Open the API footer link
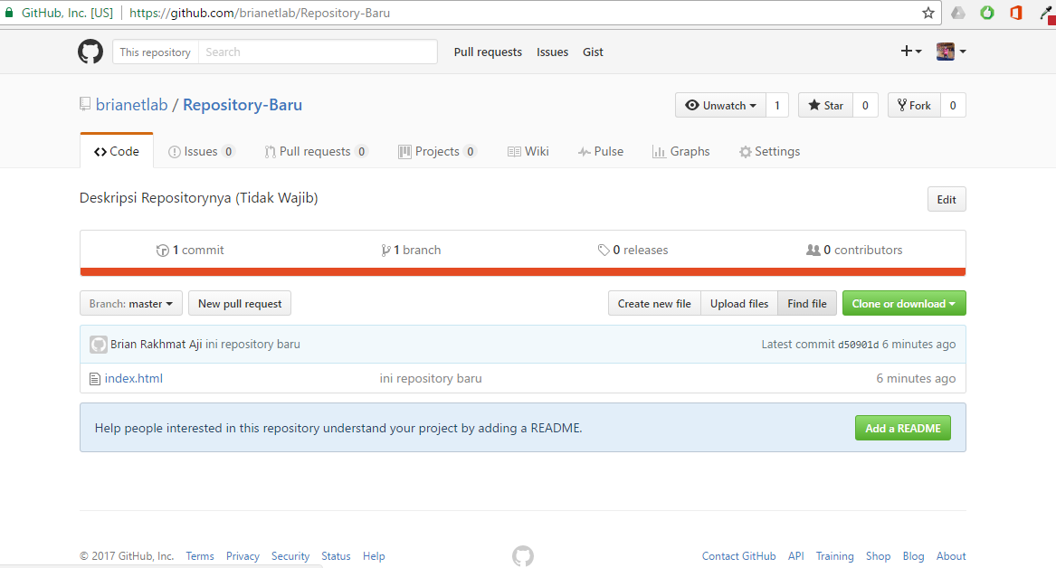1056x568 pixels. pyautogui.click(x=796, y=556)
